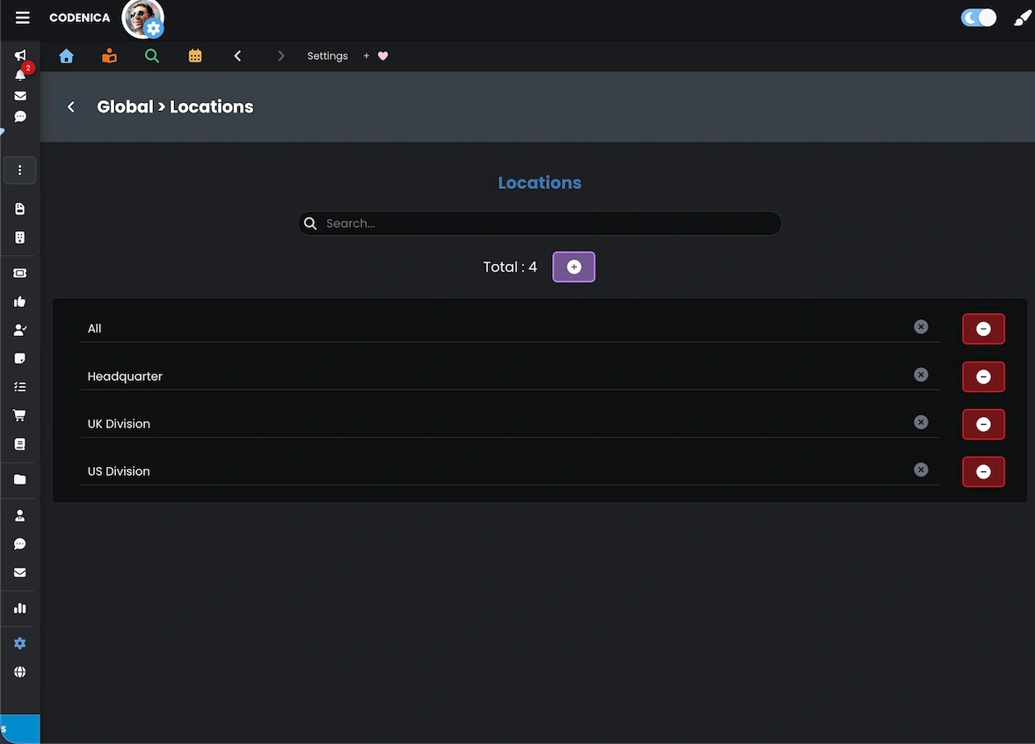Add a new location with the purple plus button

click(x=573, y=266)
